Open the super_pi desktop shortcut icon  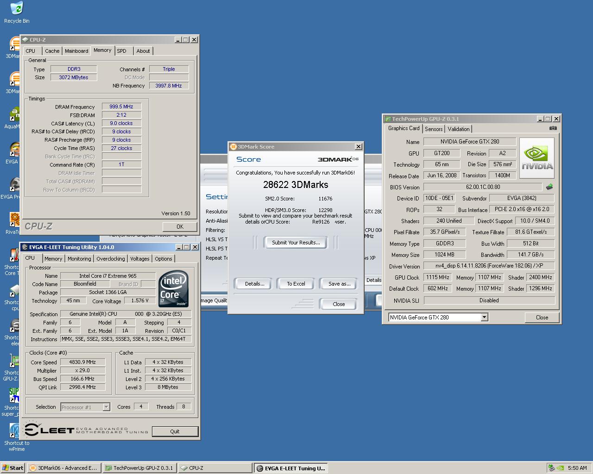click(14, 396)
